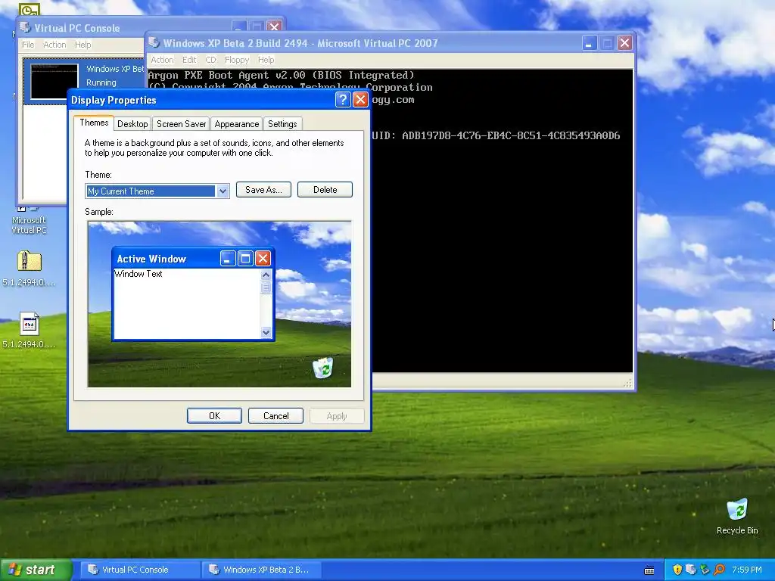Screen dimensions: 775x581
Task: Click the Virtual PC tray icon
Action: tap(691, 570)
